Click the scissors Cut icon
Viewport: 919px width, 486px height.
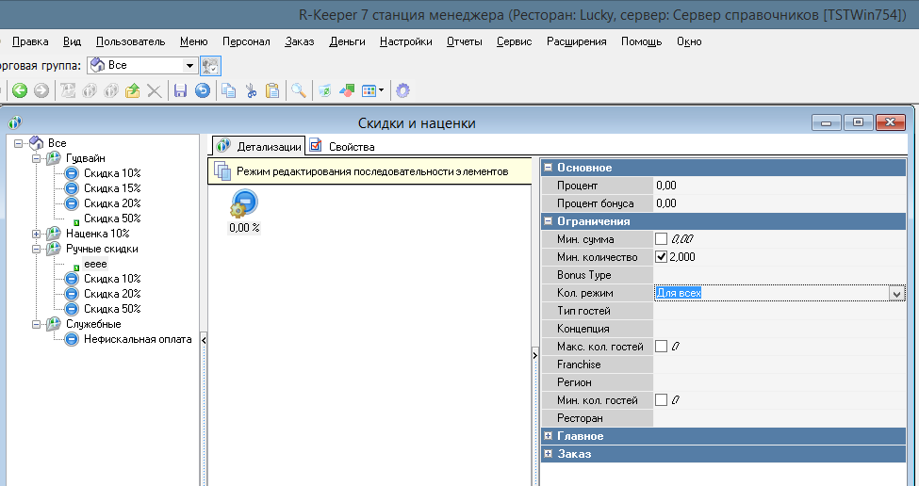pyautogui.click(x=251, y=90)
